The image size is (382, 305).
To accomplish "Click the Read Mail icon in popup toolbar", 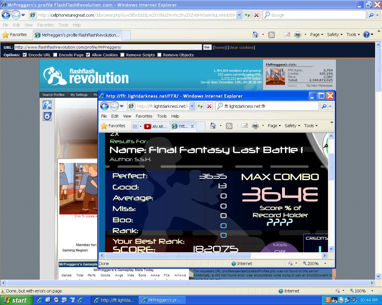I will coord(244,126).
